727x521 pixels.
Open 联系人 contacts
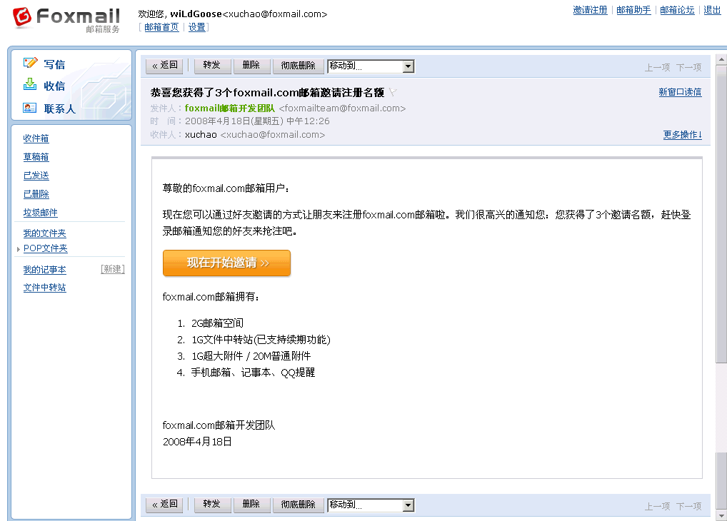tap(59, 109)
